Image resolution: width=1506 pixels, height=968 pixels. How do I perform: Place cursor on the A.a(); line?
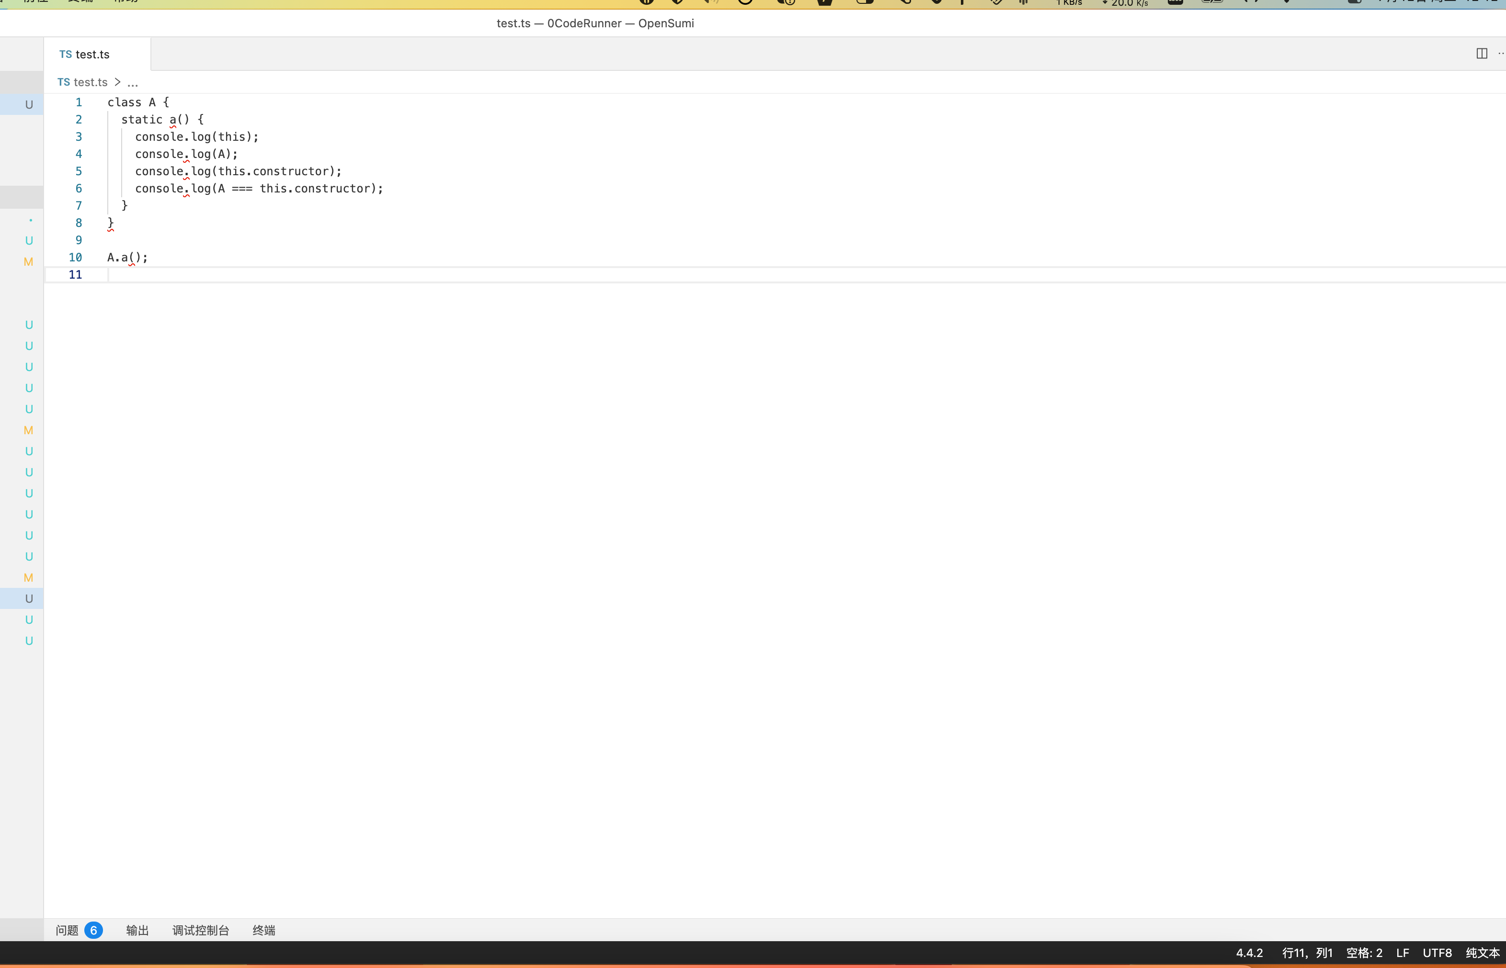point(127,258)
